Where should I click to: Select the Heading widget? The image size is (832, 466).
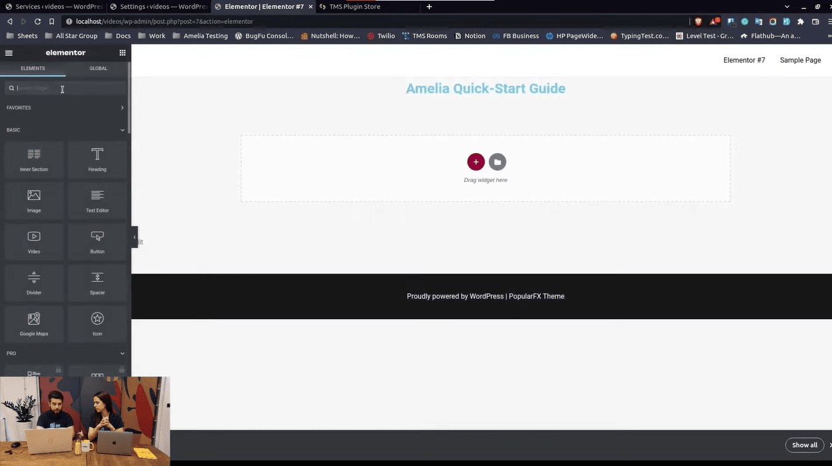(x=97, y=160)
